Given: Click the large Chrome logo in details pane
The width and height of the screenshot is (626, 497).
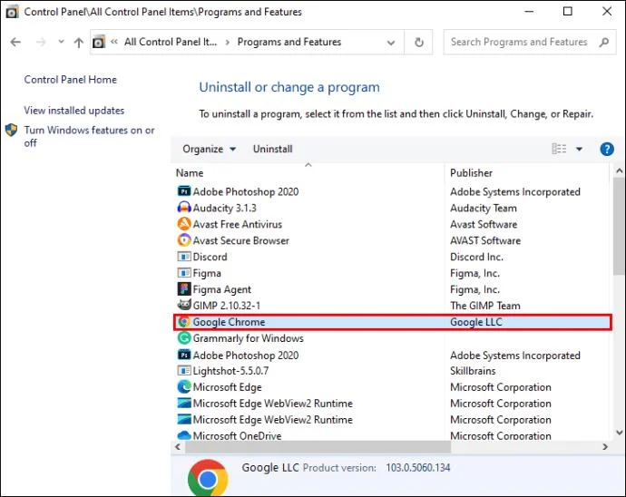Looking at the screenshot, I should 208,478.
